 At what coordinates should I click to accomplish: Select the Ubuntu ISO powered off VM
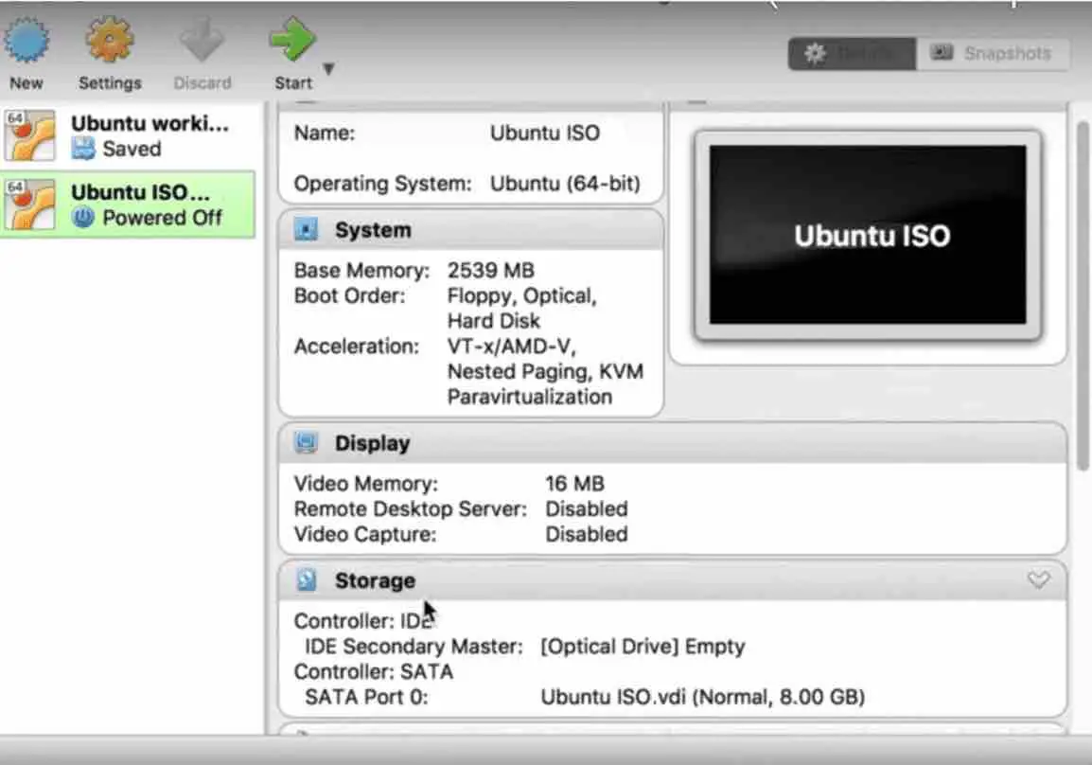(128, 205)
